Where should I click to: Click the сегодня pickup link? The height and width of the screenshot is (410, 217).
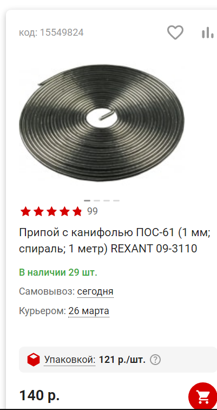[x=95, y=291]
